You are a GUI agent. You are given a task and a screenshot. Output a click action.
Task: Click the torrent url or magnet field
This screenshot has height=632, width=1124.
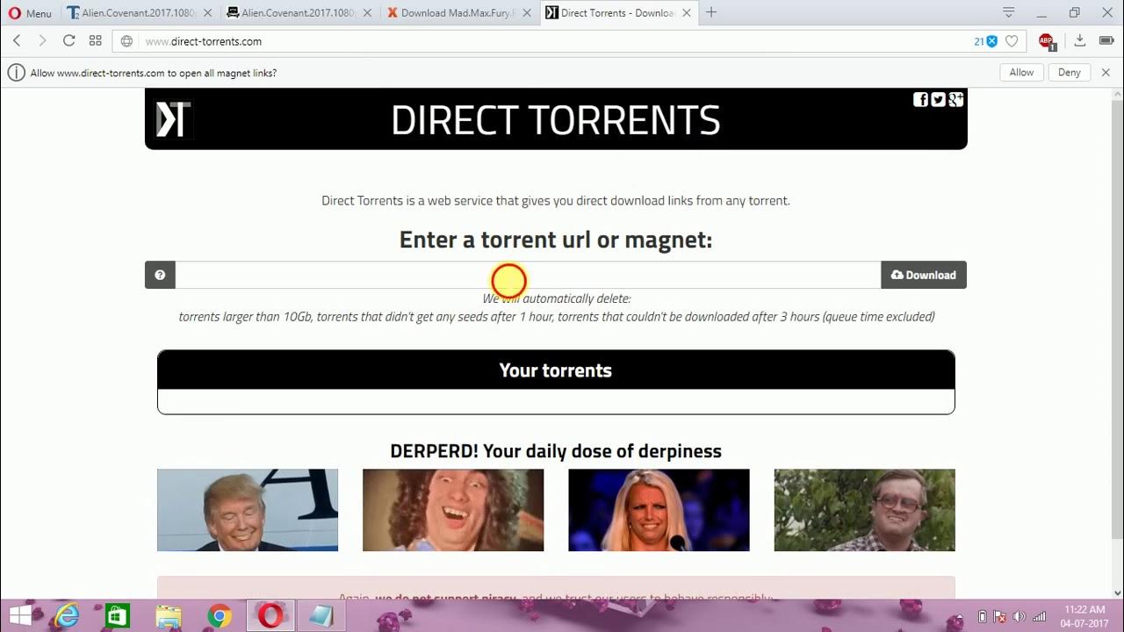pos(528,275)
